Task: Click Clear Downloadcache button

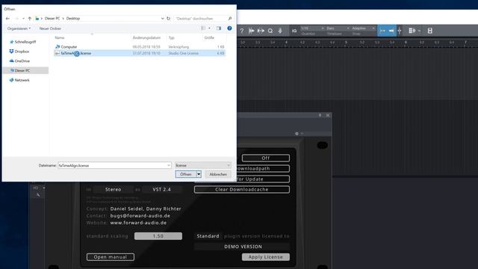Action: click(x=242, y=189)
